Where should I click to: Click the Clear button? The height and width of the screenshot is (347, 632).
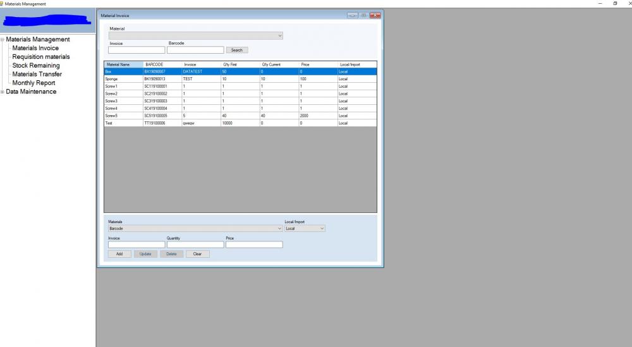(197, 253)
